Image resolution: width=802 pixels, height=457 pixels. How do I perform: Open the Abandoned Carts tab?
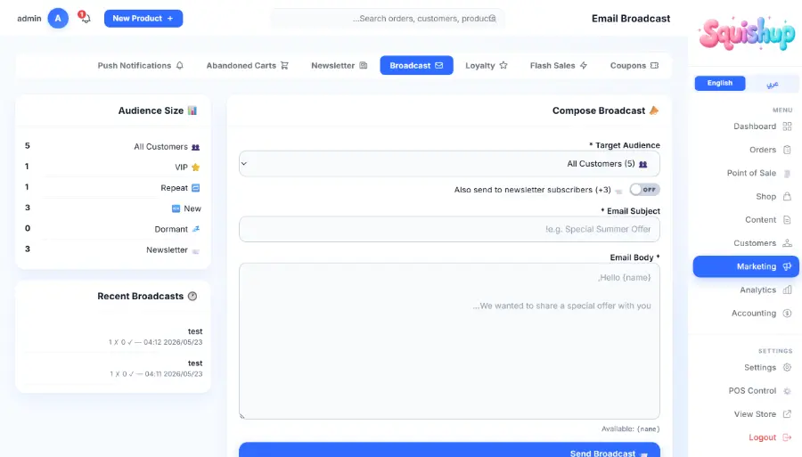(247, 65)
